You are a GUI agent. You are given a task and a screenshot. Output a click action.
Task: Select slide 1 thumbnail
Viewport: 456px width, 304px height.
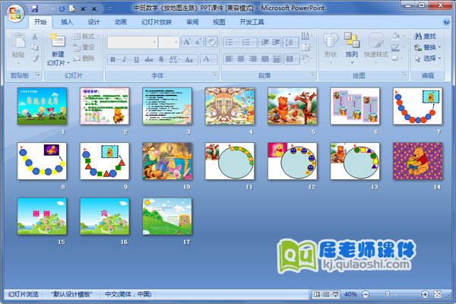point(42,106)
